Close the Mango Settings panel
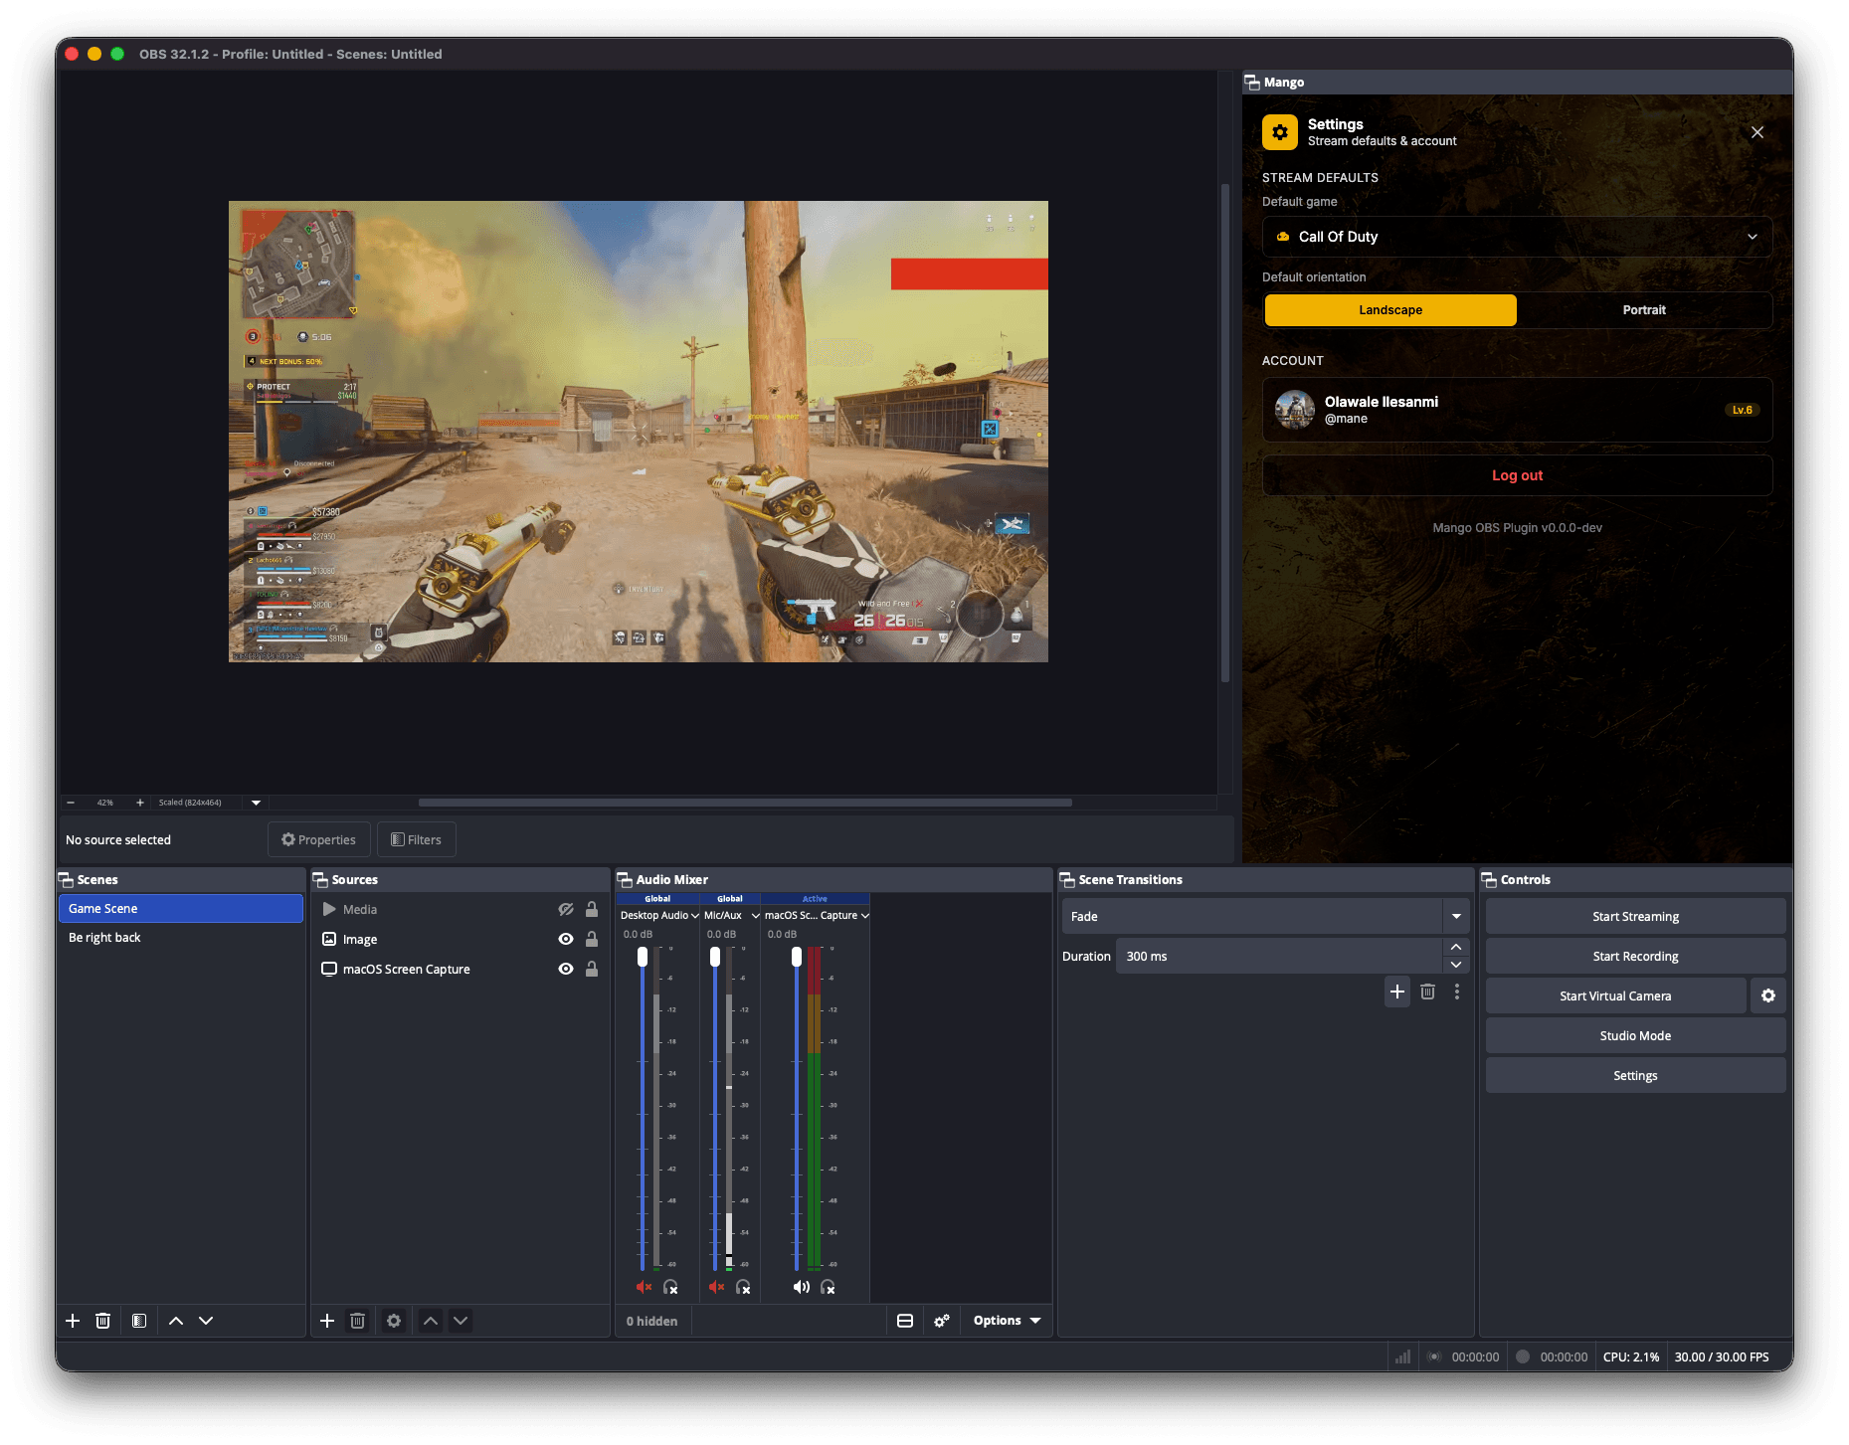Viewport: 1849px width, 1445px height. (1757, 132)
